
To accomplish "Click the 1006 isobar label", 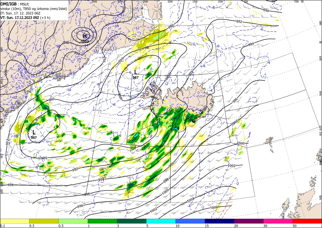I will [x=213, y=207].
